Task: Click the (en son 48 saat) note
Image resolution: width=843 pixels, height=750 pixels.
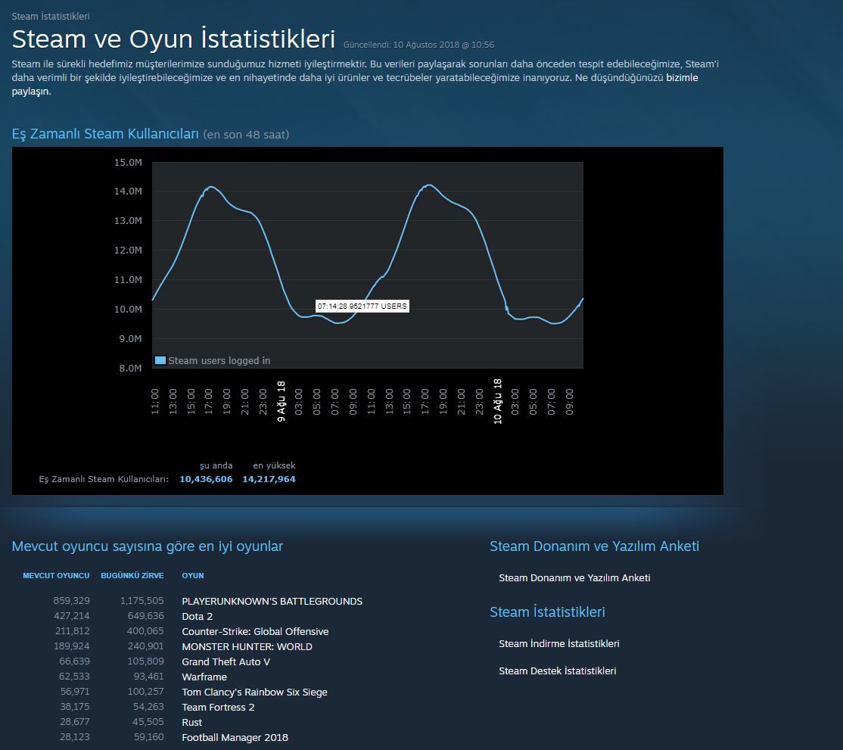Action: 246,135
